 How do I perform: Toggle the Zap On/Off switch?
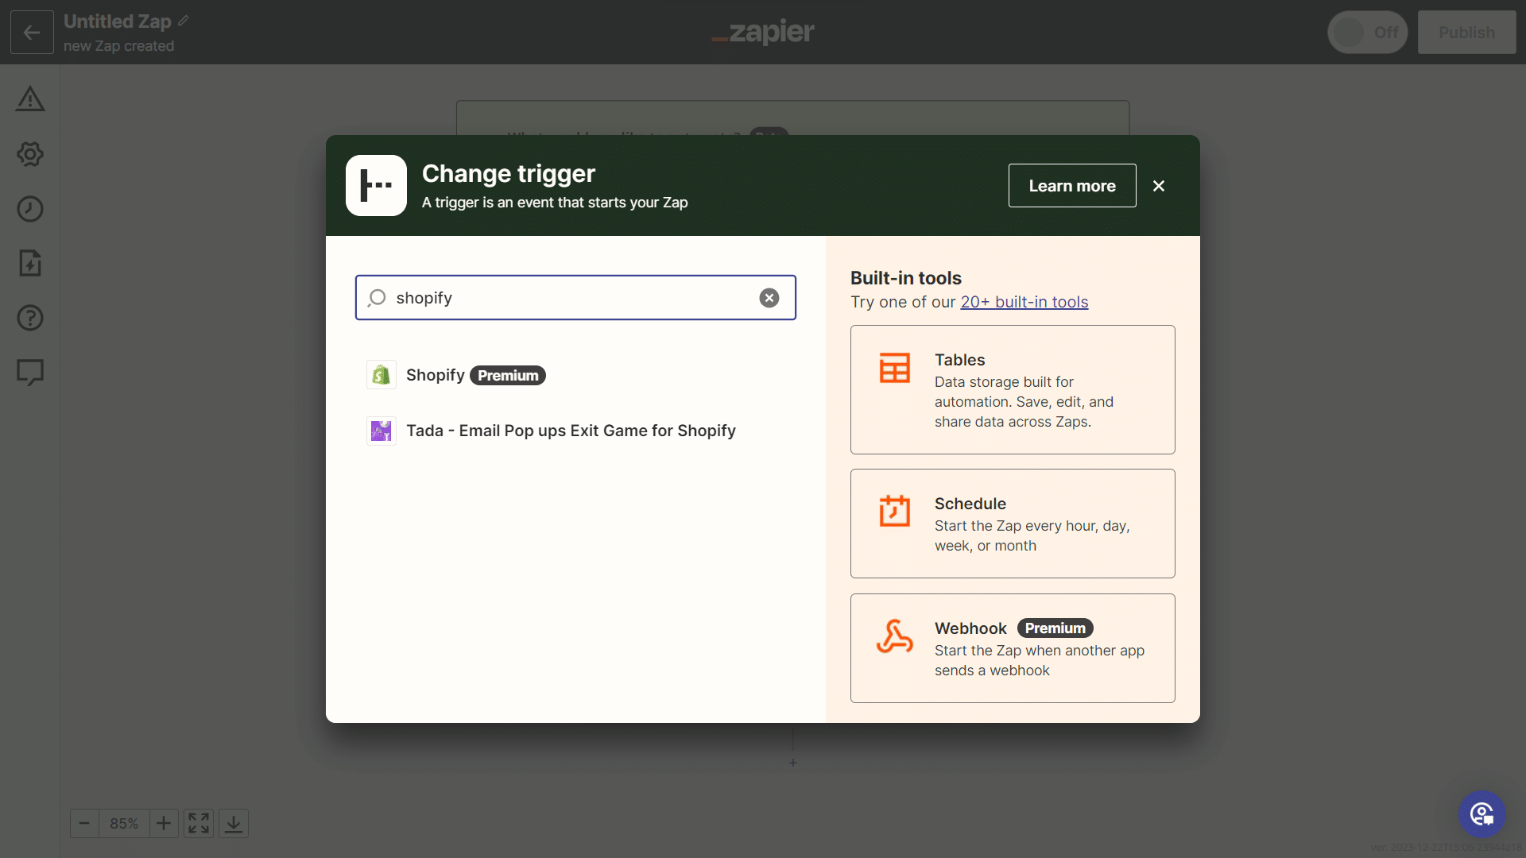[1367, 33]
